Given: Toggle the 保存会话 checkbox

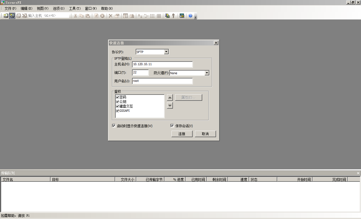Looking at the screenshot, I should coord(172,126).
